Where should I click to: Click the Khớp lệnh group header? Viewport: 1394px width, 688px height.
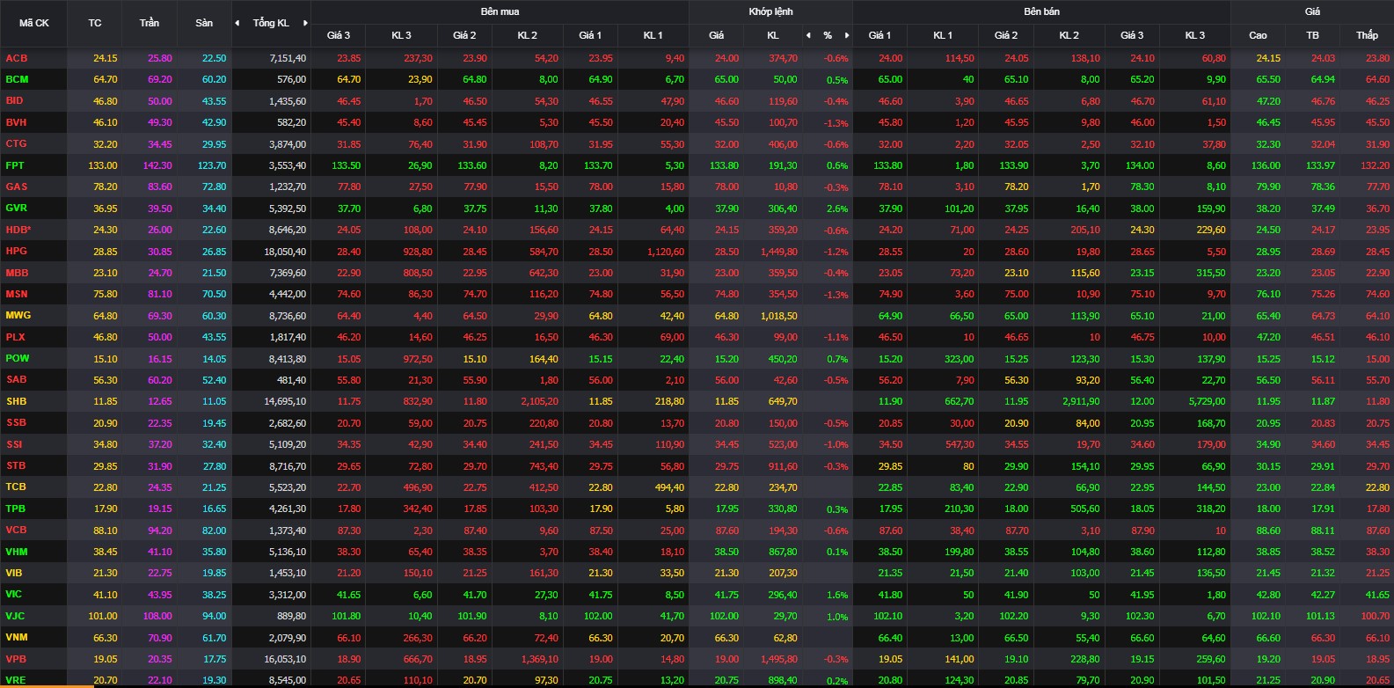tap(770, 11)
